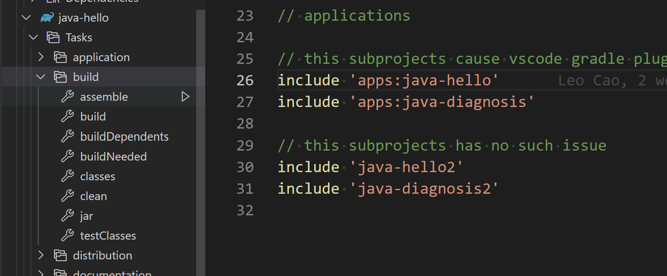Click the classes task wrench icon
Viewport: 667px width, 276px height.
coord(68,176)
